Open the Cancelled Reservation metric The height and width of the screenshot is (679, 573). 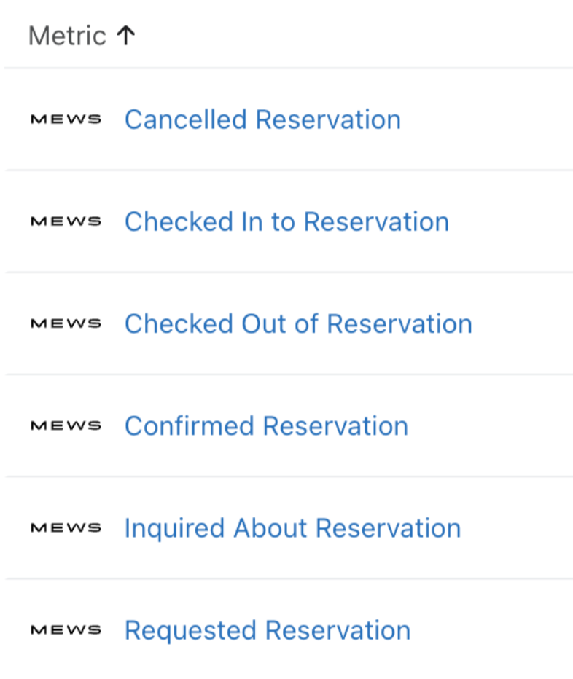(262, 119)
